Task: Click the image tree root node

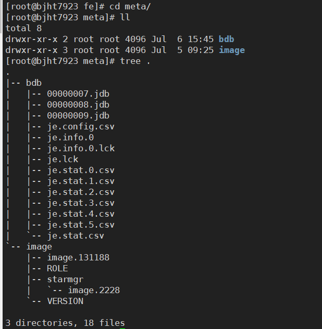Action: (x=39, y=246)
